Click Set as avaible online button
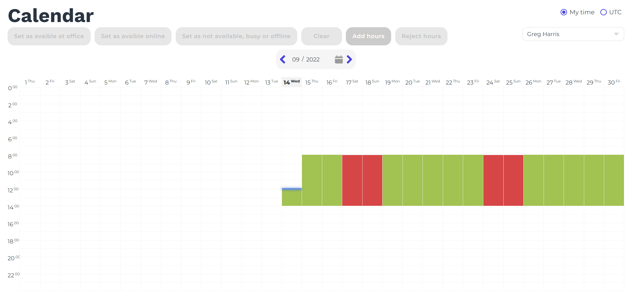This screenshot has height=296, width=632. pyautogui.click(x=133, y=36)
